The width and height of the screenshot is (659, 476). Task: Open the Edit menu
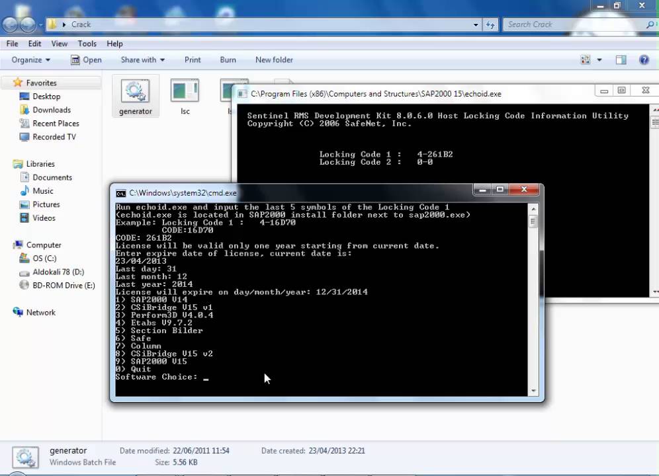click(34, 44)
